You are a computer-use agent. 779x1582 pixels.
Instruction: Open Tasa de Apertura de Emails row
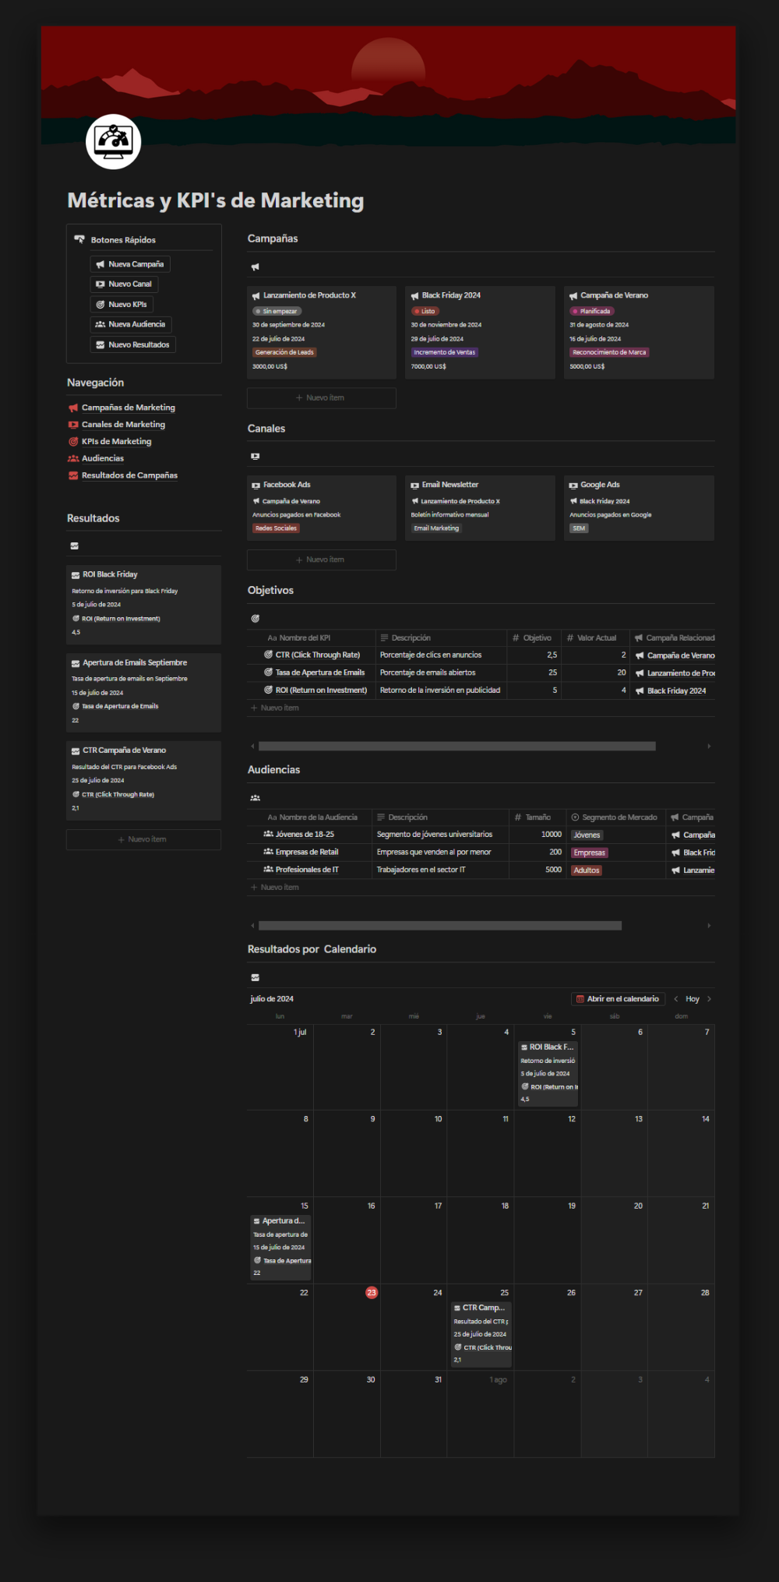click(320, 673)
